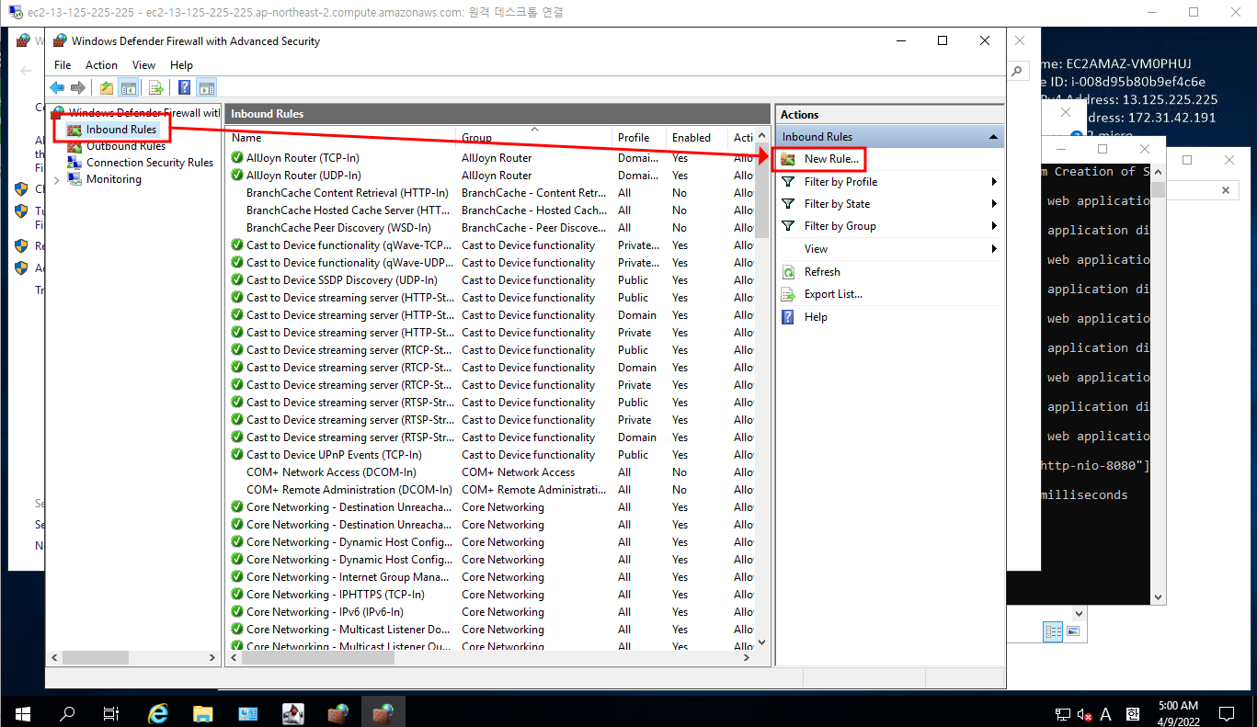Collapse the Inbound Rules actions section

coord(993,137)
